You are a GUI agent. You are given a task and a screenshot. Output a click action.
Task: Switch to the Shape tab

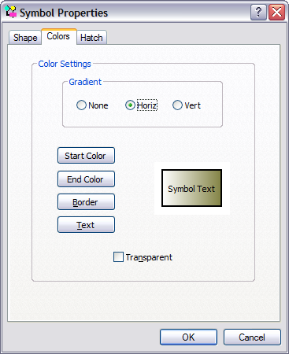coord(25,38)
